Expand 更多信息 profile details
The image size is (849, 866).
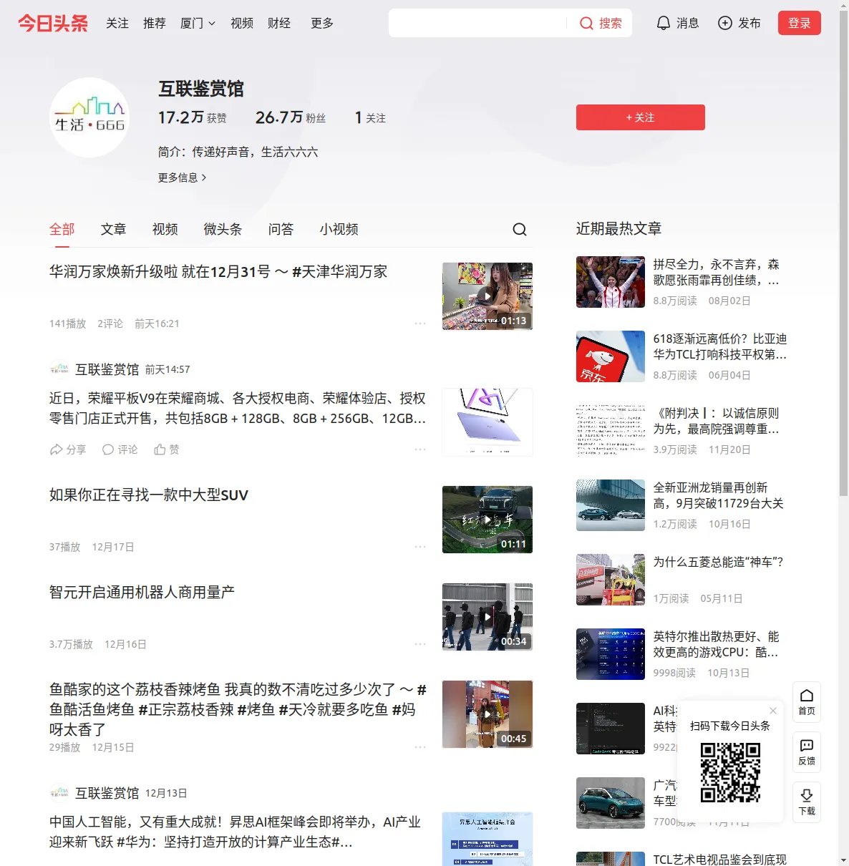pos(183,177)
